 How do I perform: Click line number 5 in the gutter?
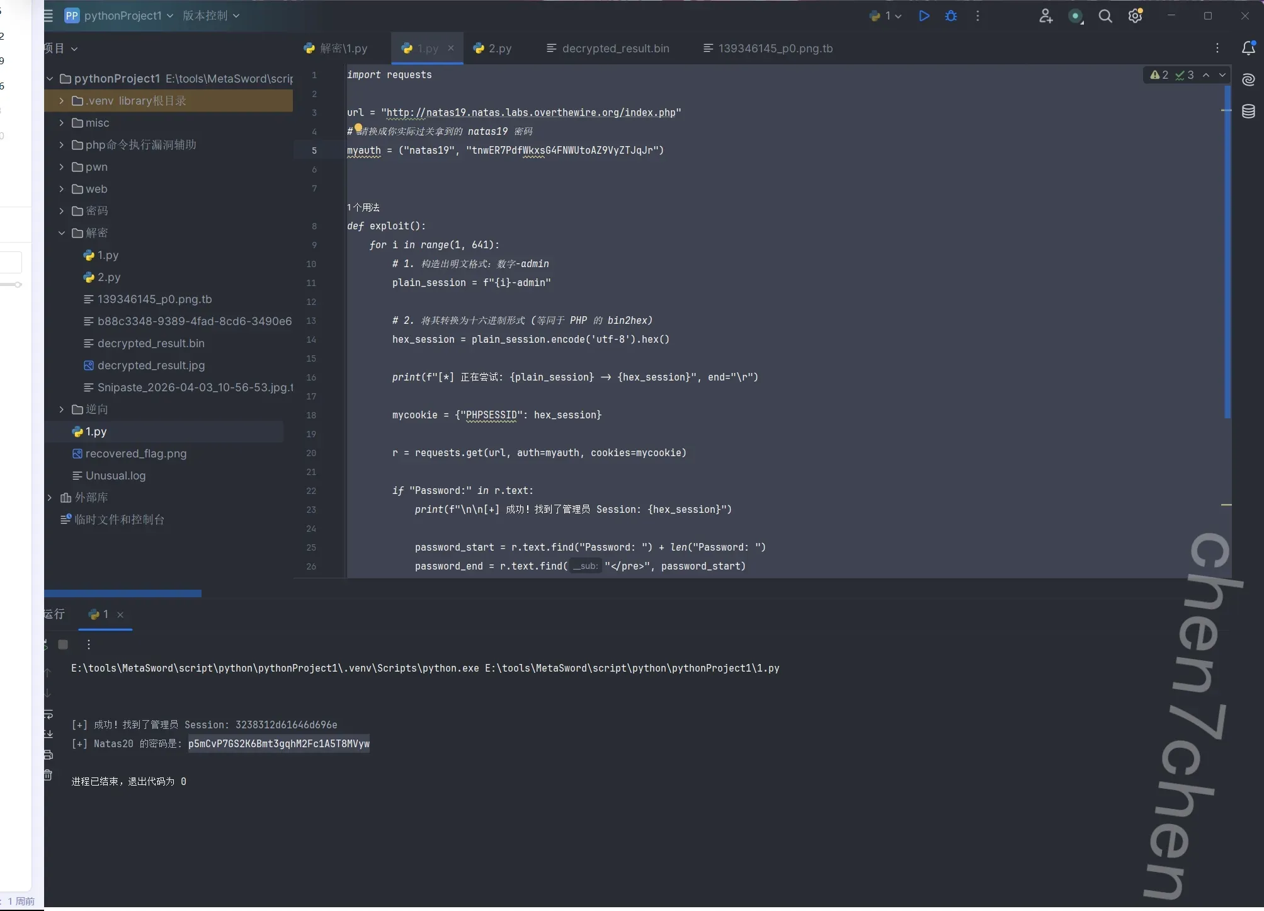314,151
